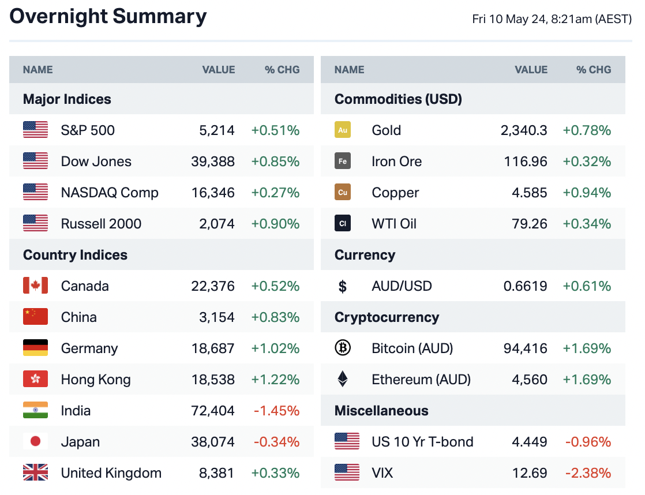Open the US 10 Yr T-bond link

422,442
